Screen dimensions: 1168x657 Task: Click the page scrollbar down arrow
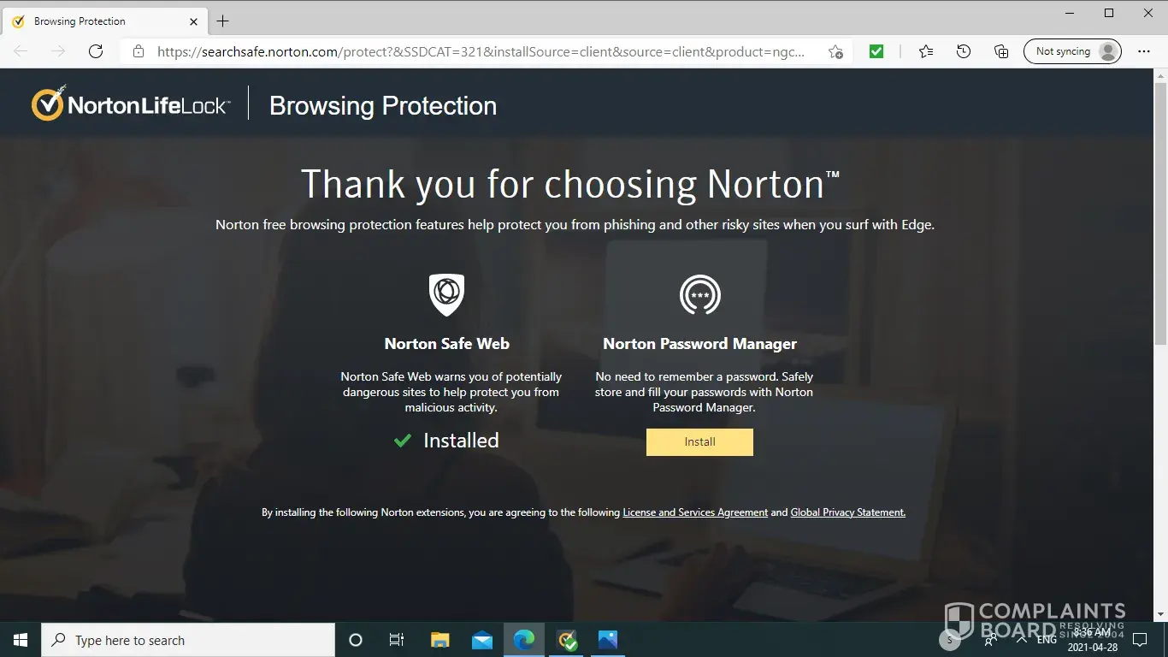click(1160, 614)
